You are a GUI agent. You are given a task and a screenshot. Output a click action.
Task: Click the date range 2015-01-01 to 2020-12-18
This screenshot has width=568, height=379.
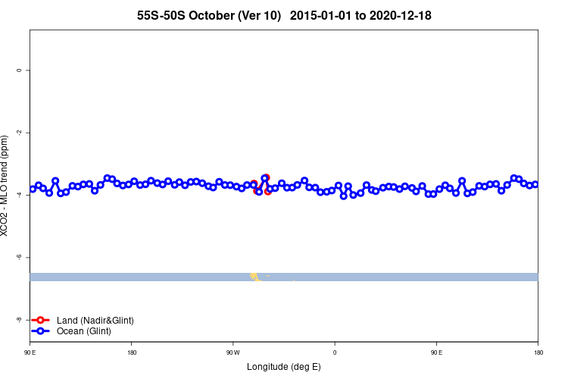tap(360, 16)
